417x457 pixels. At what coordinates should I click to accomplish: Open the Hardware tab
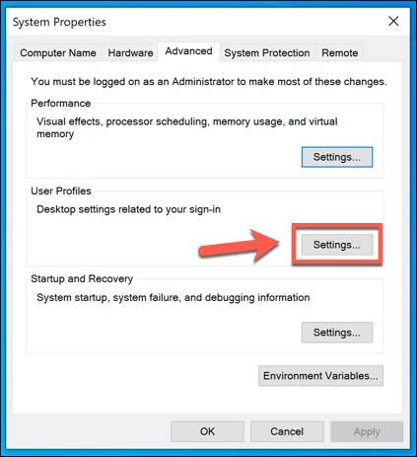[x=130, y=53]
